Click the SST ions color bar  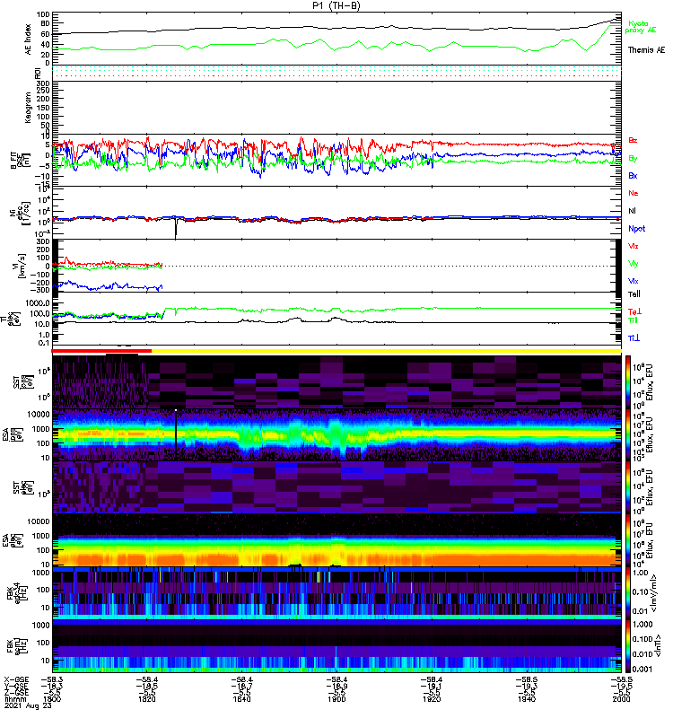coord(628,381)
